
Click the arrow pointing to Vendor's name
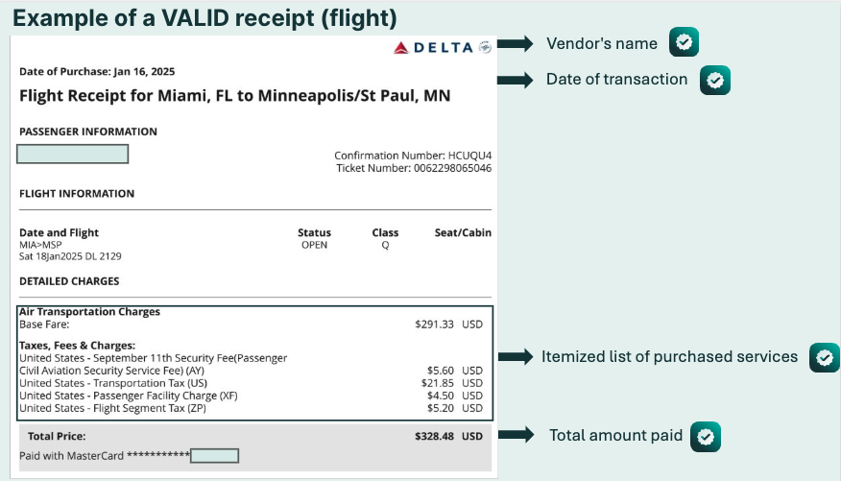click(516, 43)
